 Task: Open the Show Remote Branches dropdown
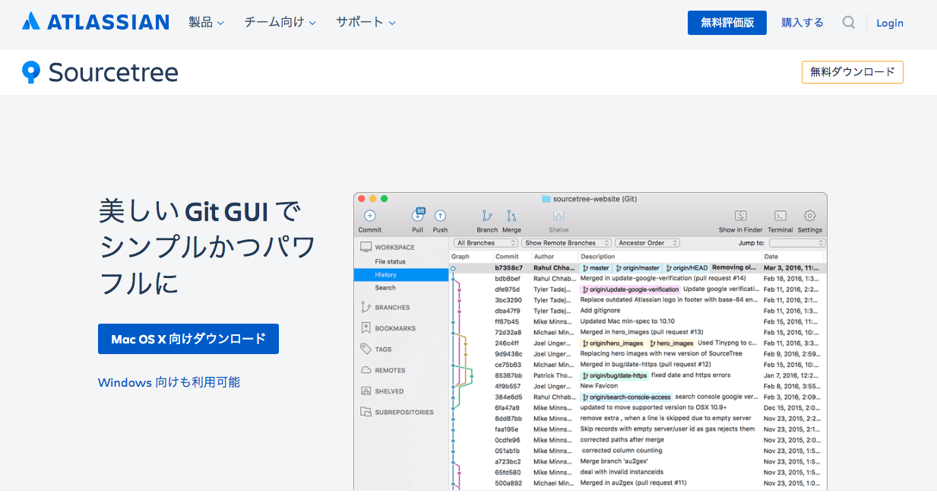tap(566, 242)
